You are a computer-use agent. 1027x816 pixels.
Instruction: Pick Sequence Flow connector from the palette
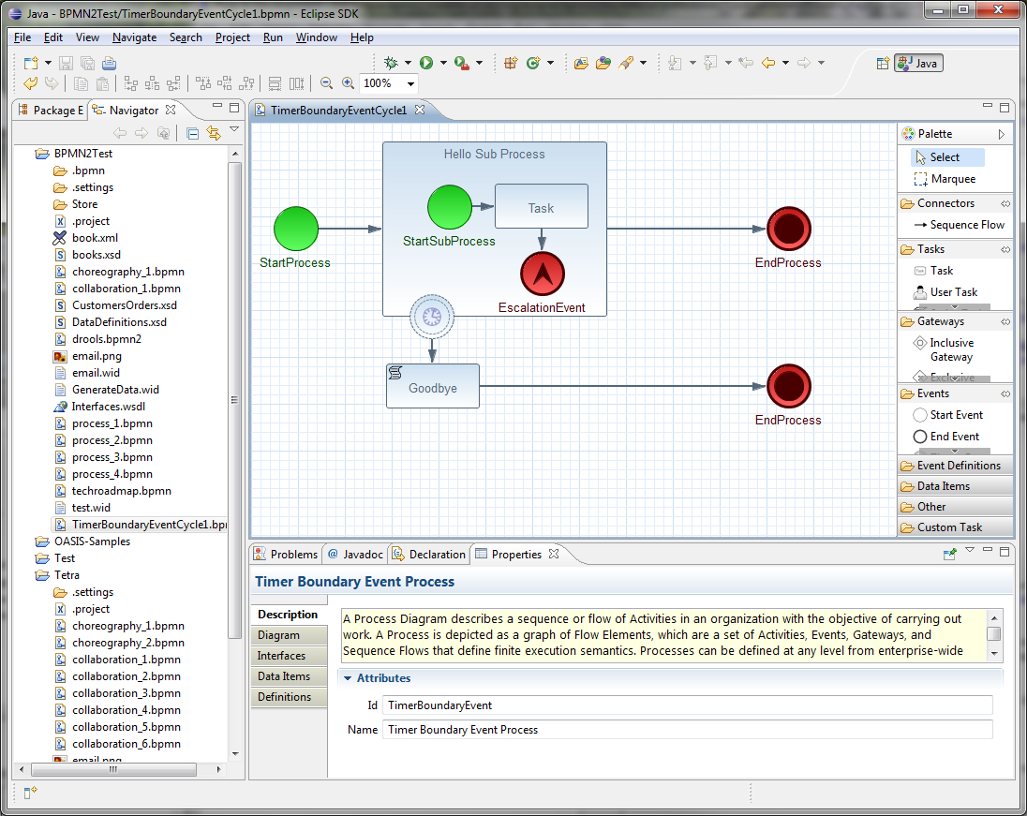[966, 225]
